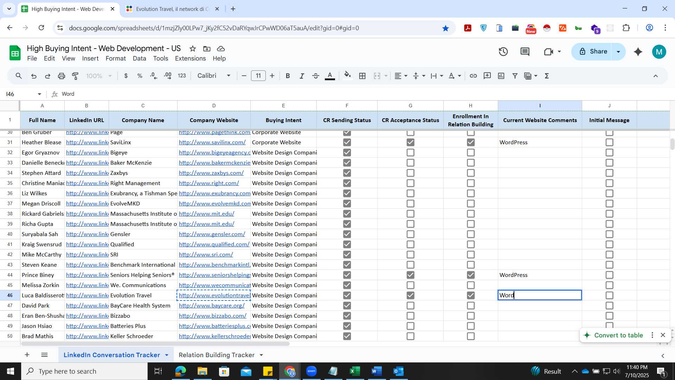Open the fill color picker
Viewport: 675px width, 380px height.
347,76
